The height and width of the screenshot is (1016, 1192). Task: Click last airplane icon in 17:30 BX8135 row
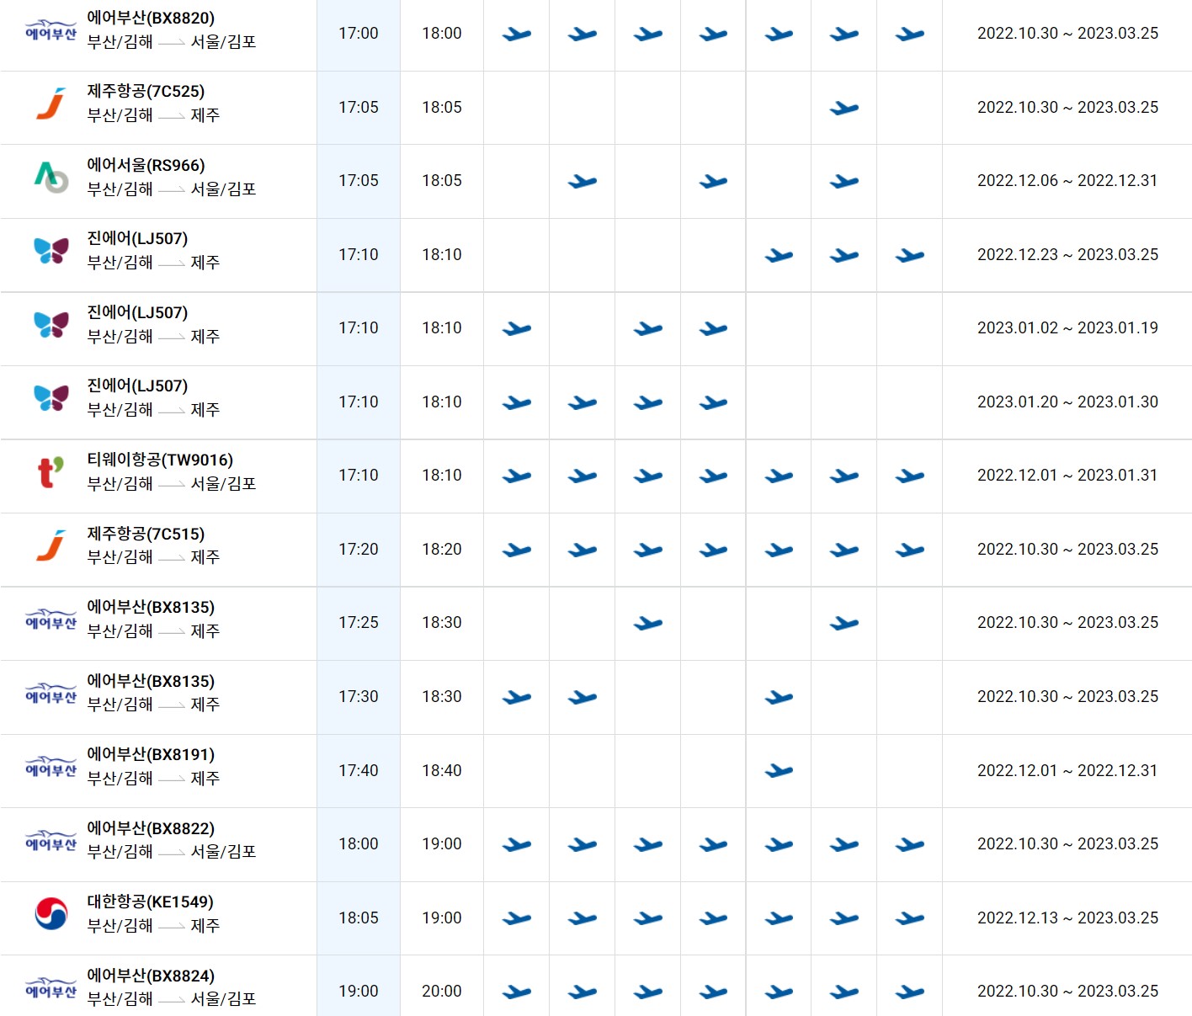click(x=779, y=697)
